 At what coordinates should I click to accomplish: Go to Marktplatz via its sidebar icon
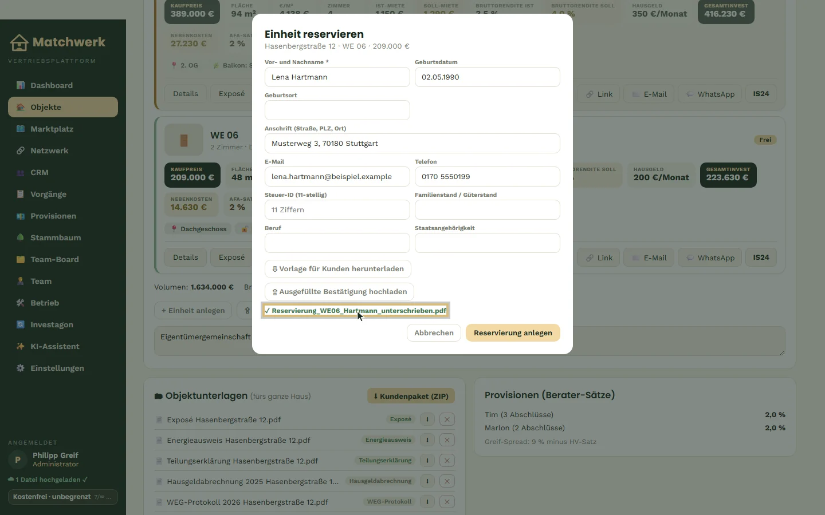coord(21,129)
